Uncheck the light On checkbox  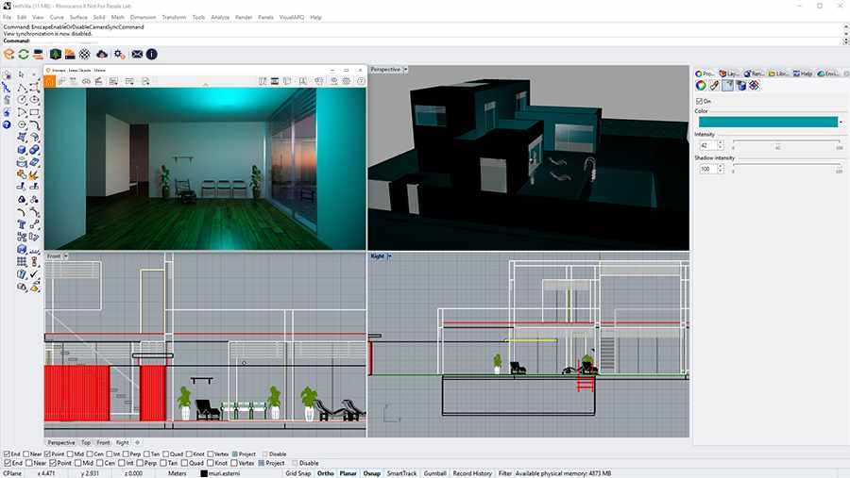click(x=699, y=101)
